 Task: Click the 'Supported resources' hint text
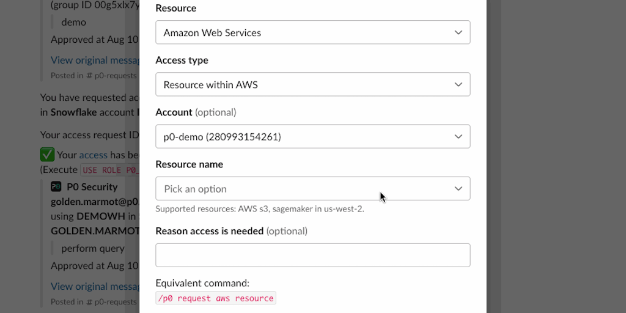pyautogui.click(x=260, y=209)
